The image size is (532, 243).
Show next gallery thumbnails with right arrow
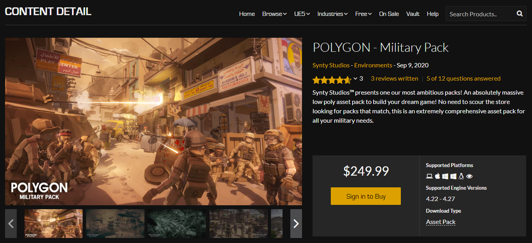pos(296,224)
